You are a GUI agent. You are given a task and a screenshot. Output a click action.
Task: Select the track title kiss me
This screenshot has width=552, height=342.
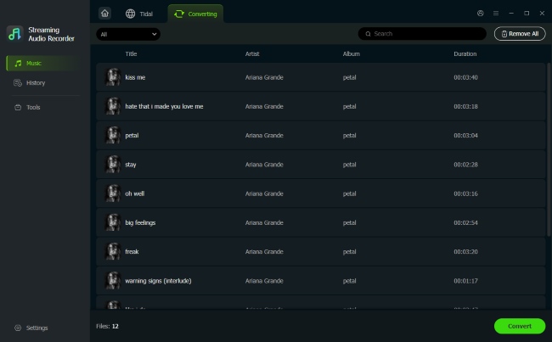click(x=135, y=77)
